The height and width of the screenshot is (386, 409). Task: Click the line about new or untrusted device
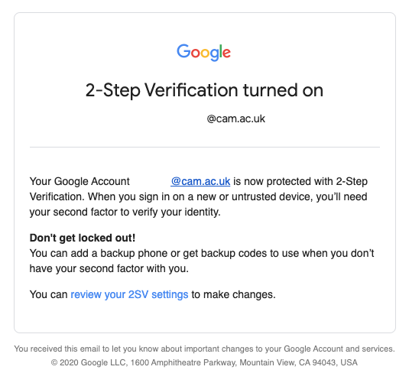[x=199, y=196]
